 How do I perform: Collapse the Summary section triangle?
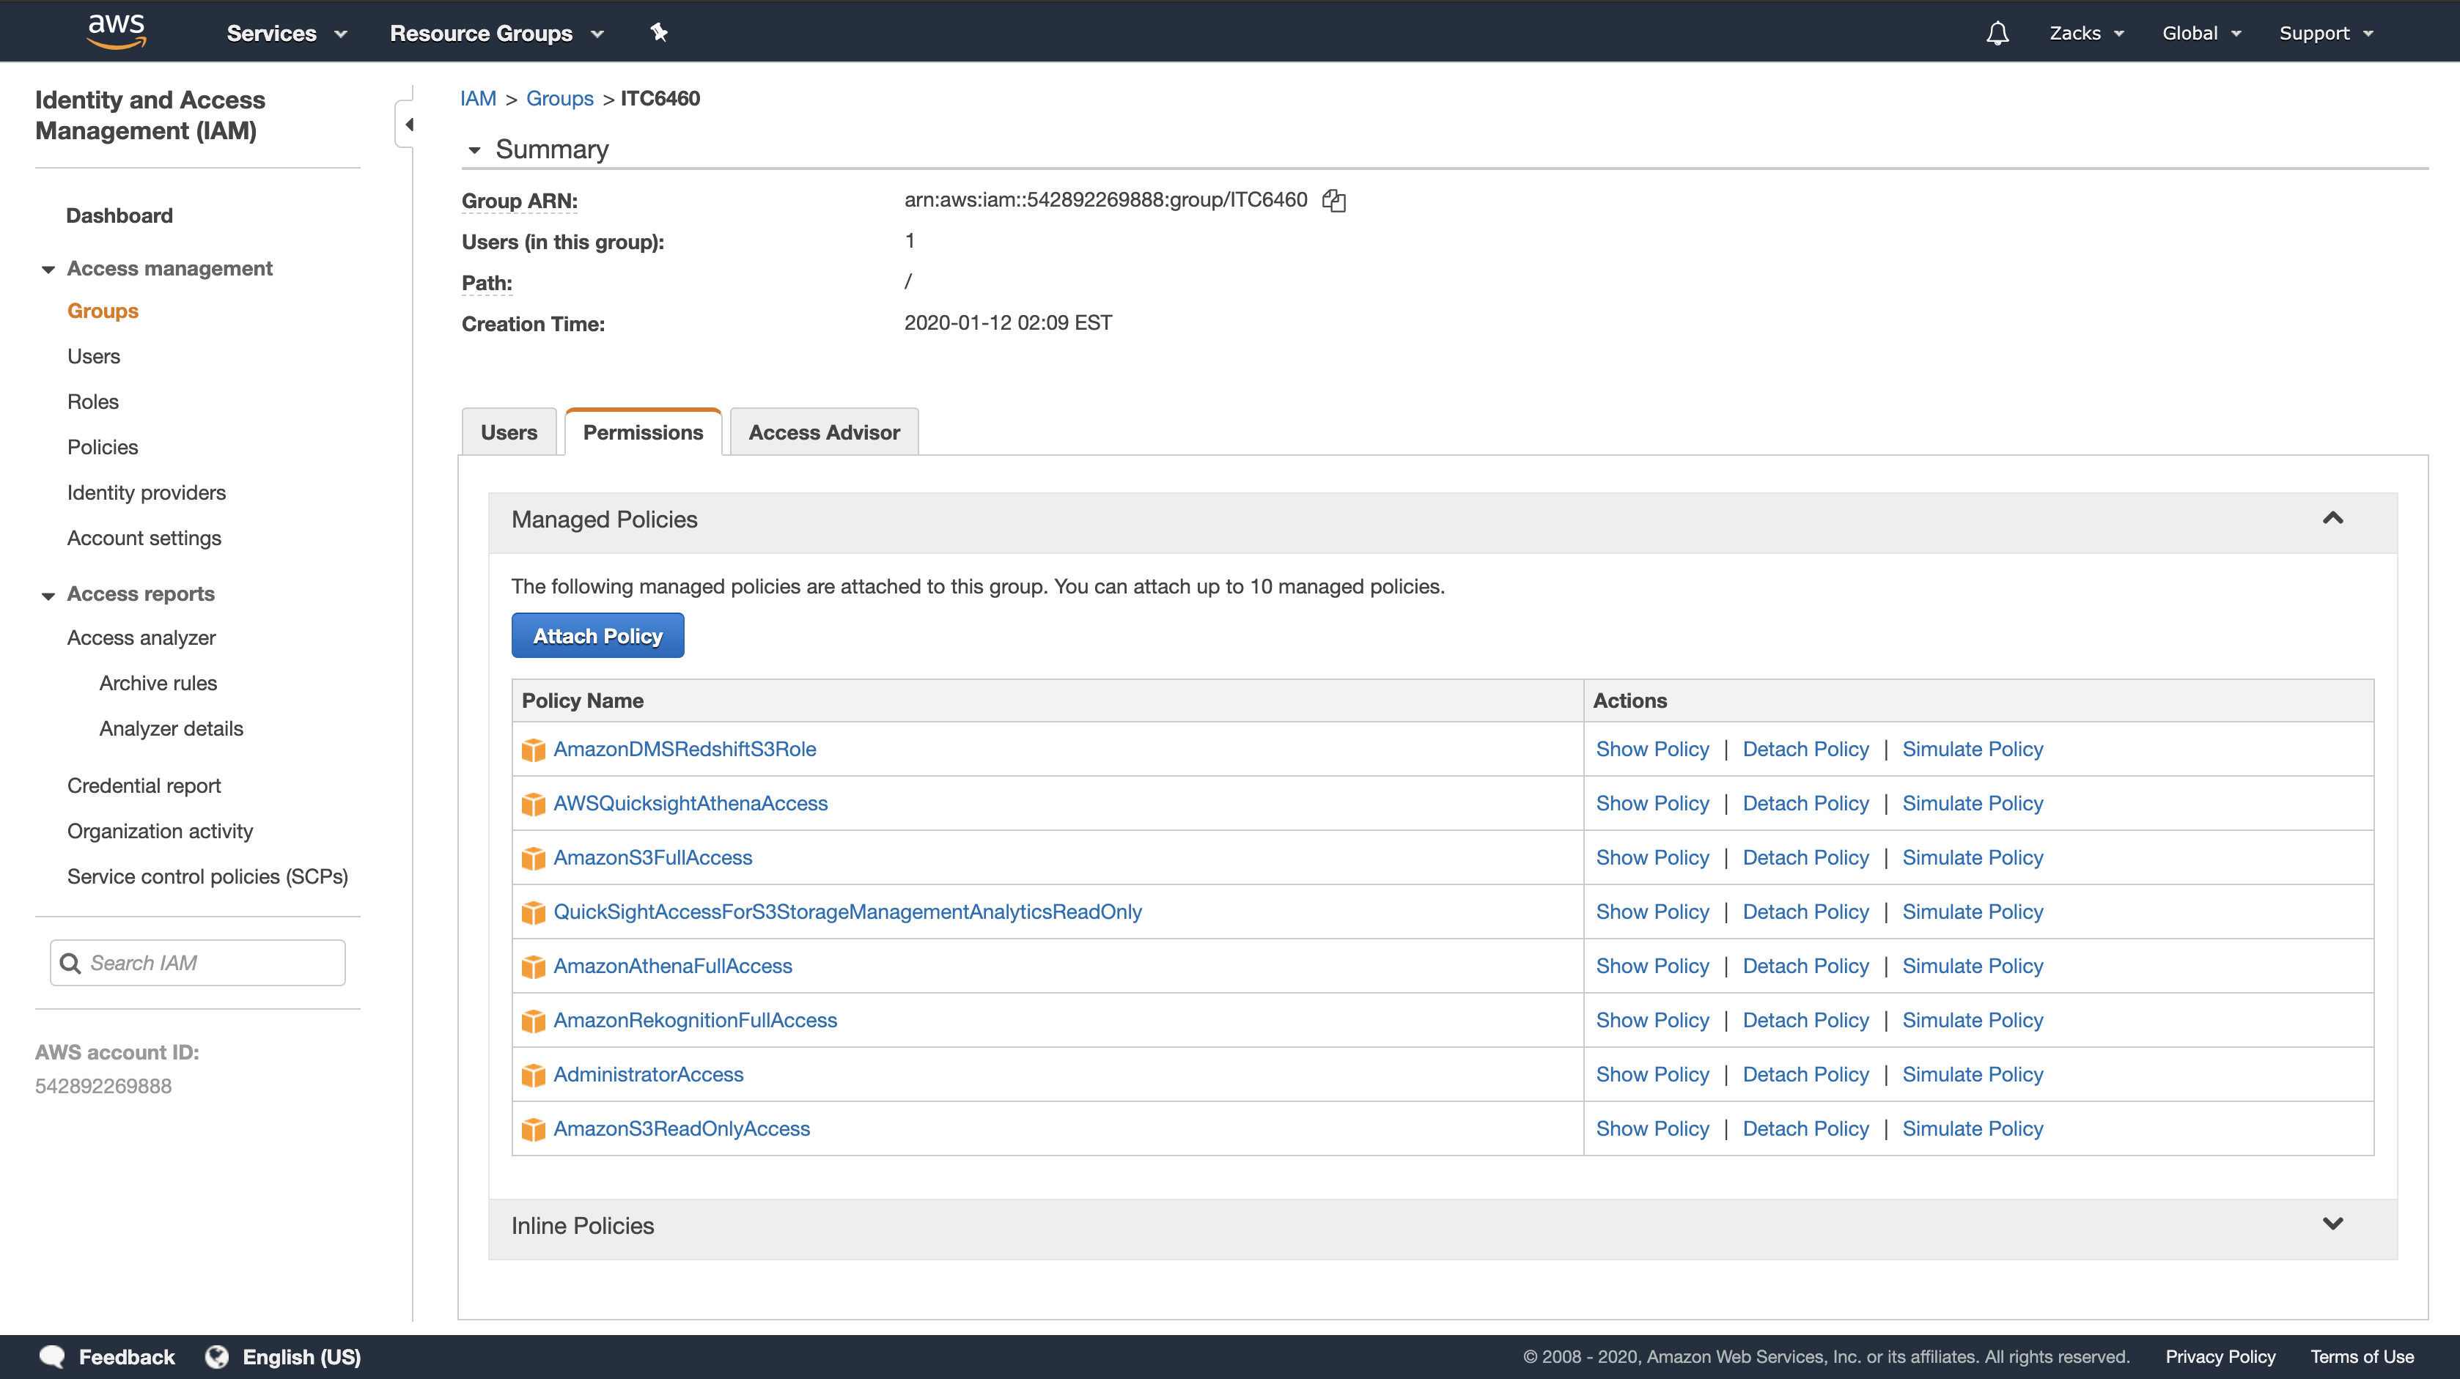[474, 149]
